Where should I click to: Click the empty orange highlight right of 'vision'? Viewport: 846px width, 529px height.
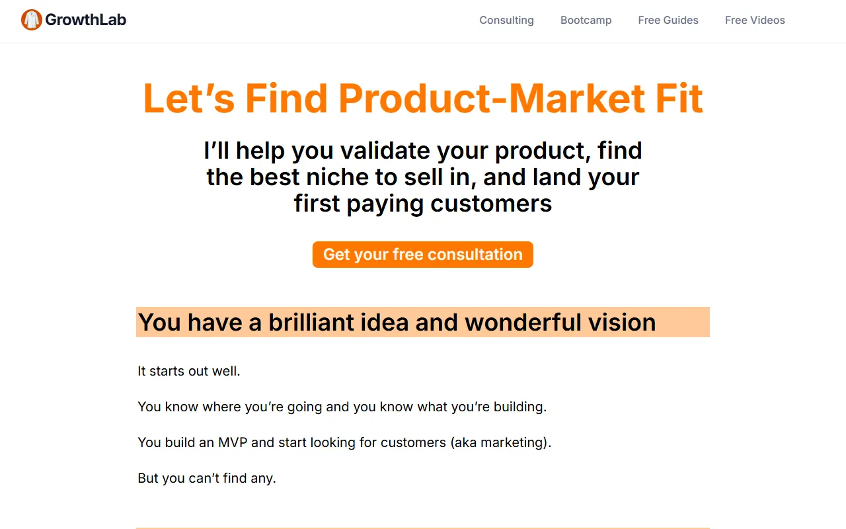pyautogui.click(x=684, y=322)
